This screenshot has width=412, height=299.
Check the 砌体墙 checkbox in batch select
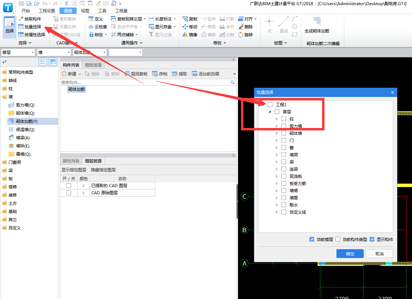pos(284,133)
